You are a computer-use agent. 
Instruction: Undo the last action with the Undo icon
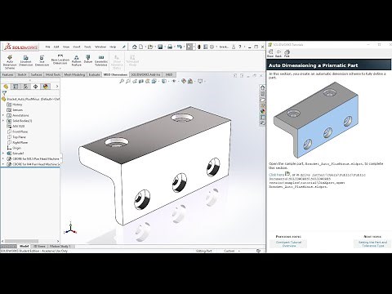pyautogui.click(x=179, y=47)
